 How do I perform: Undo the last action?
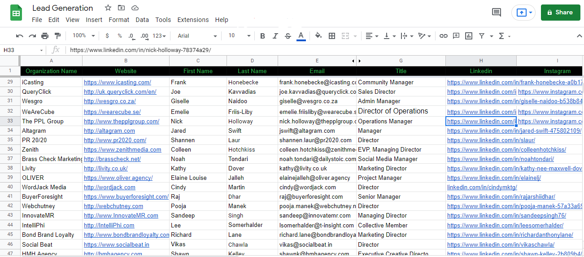20,36
